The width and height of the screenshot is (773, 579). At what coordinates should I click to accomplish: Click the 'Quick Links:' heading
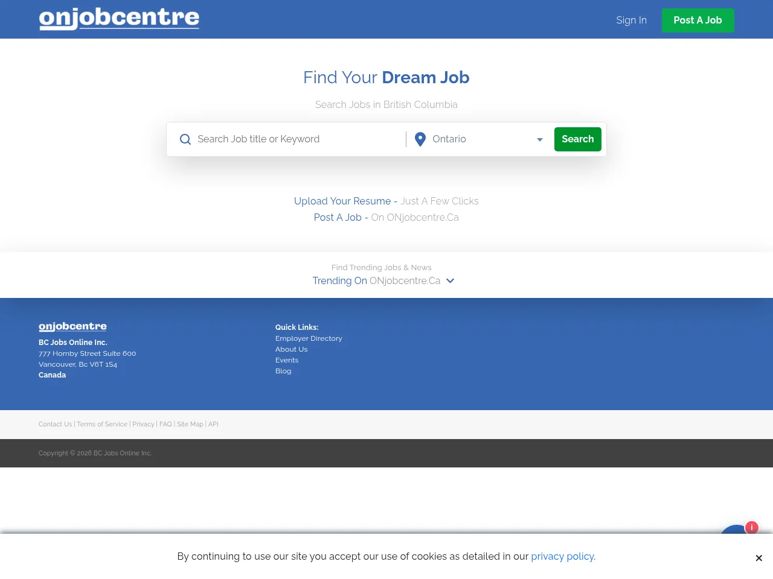[x=297, y=327]
